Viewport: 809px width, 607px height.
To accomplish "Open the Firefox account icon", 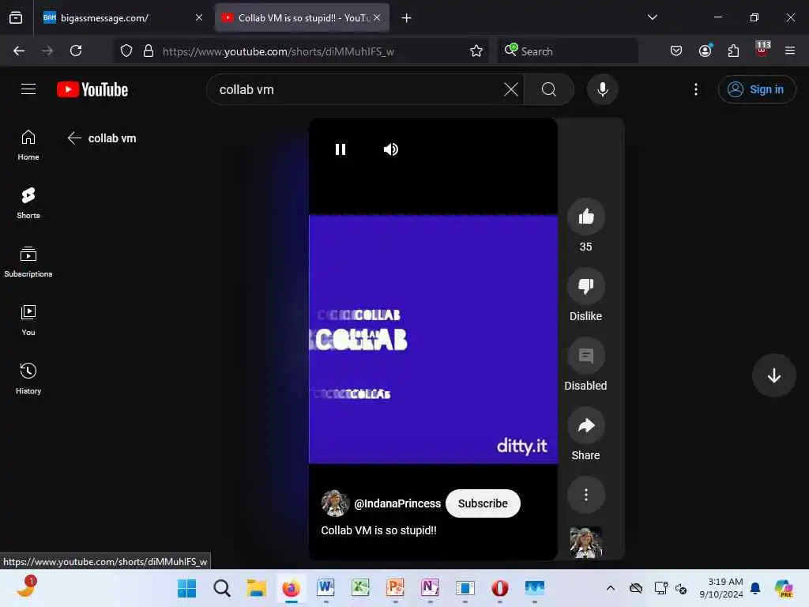I will (x=705, y=51).
